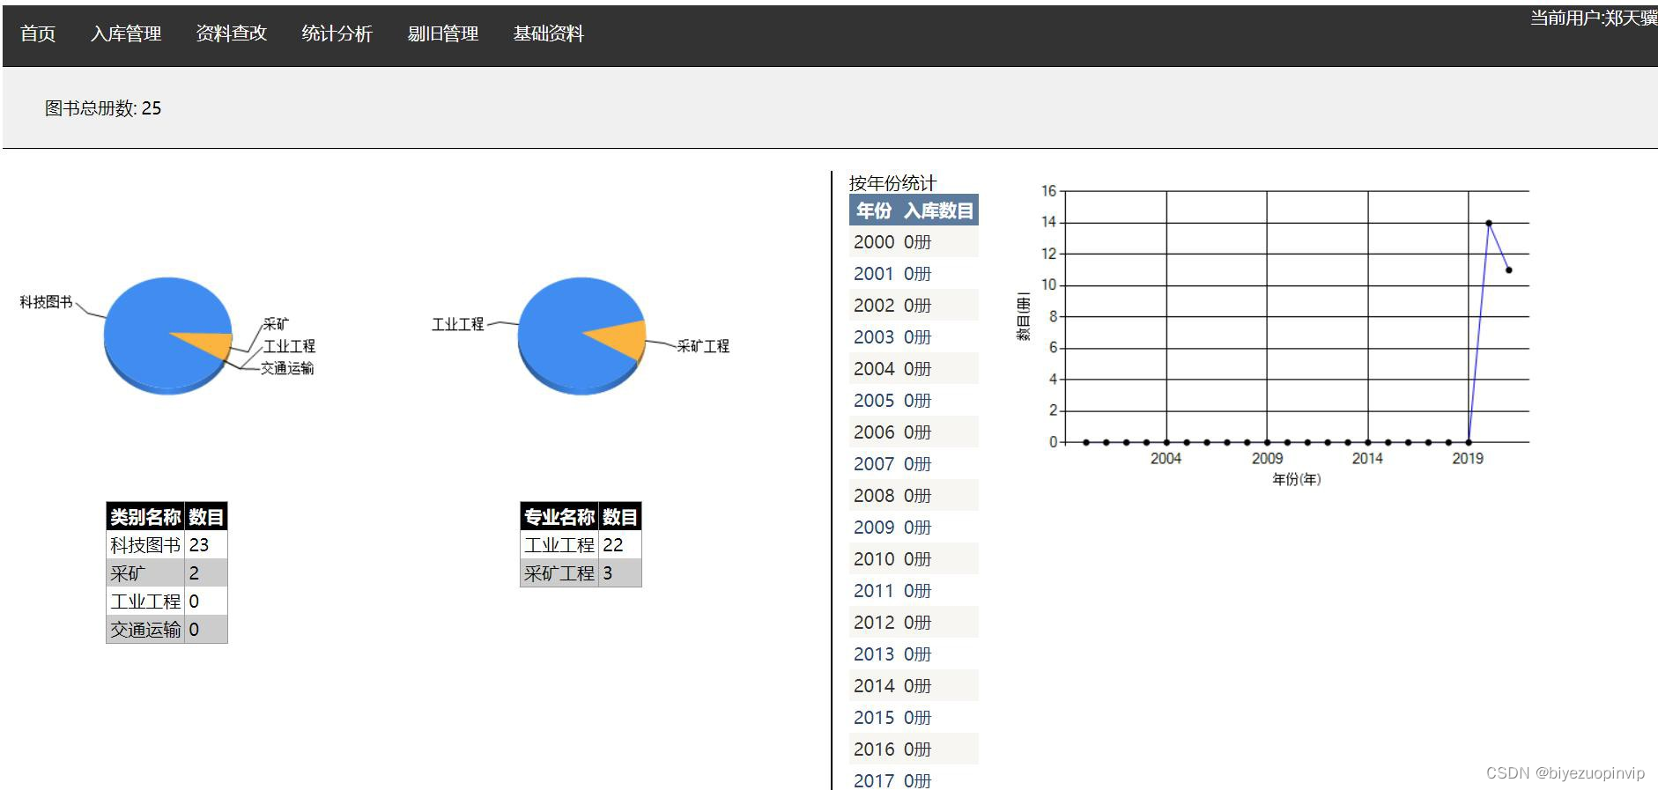Viewport: 1658px width, 790px height.
Task: Select the 工业工程 cell in 专业 table
Action: click(559, 545)
